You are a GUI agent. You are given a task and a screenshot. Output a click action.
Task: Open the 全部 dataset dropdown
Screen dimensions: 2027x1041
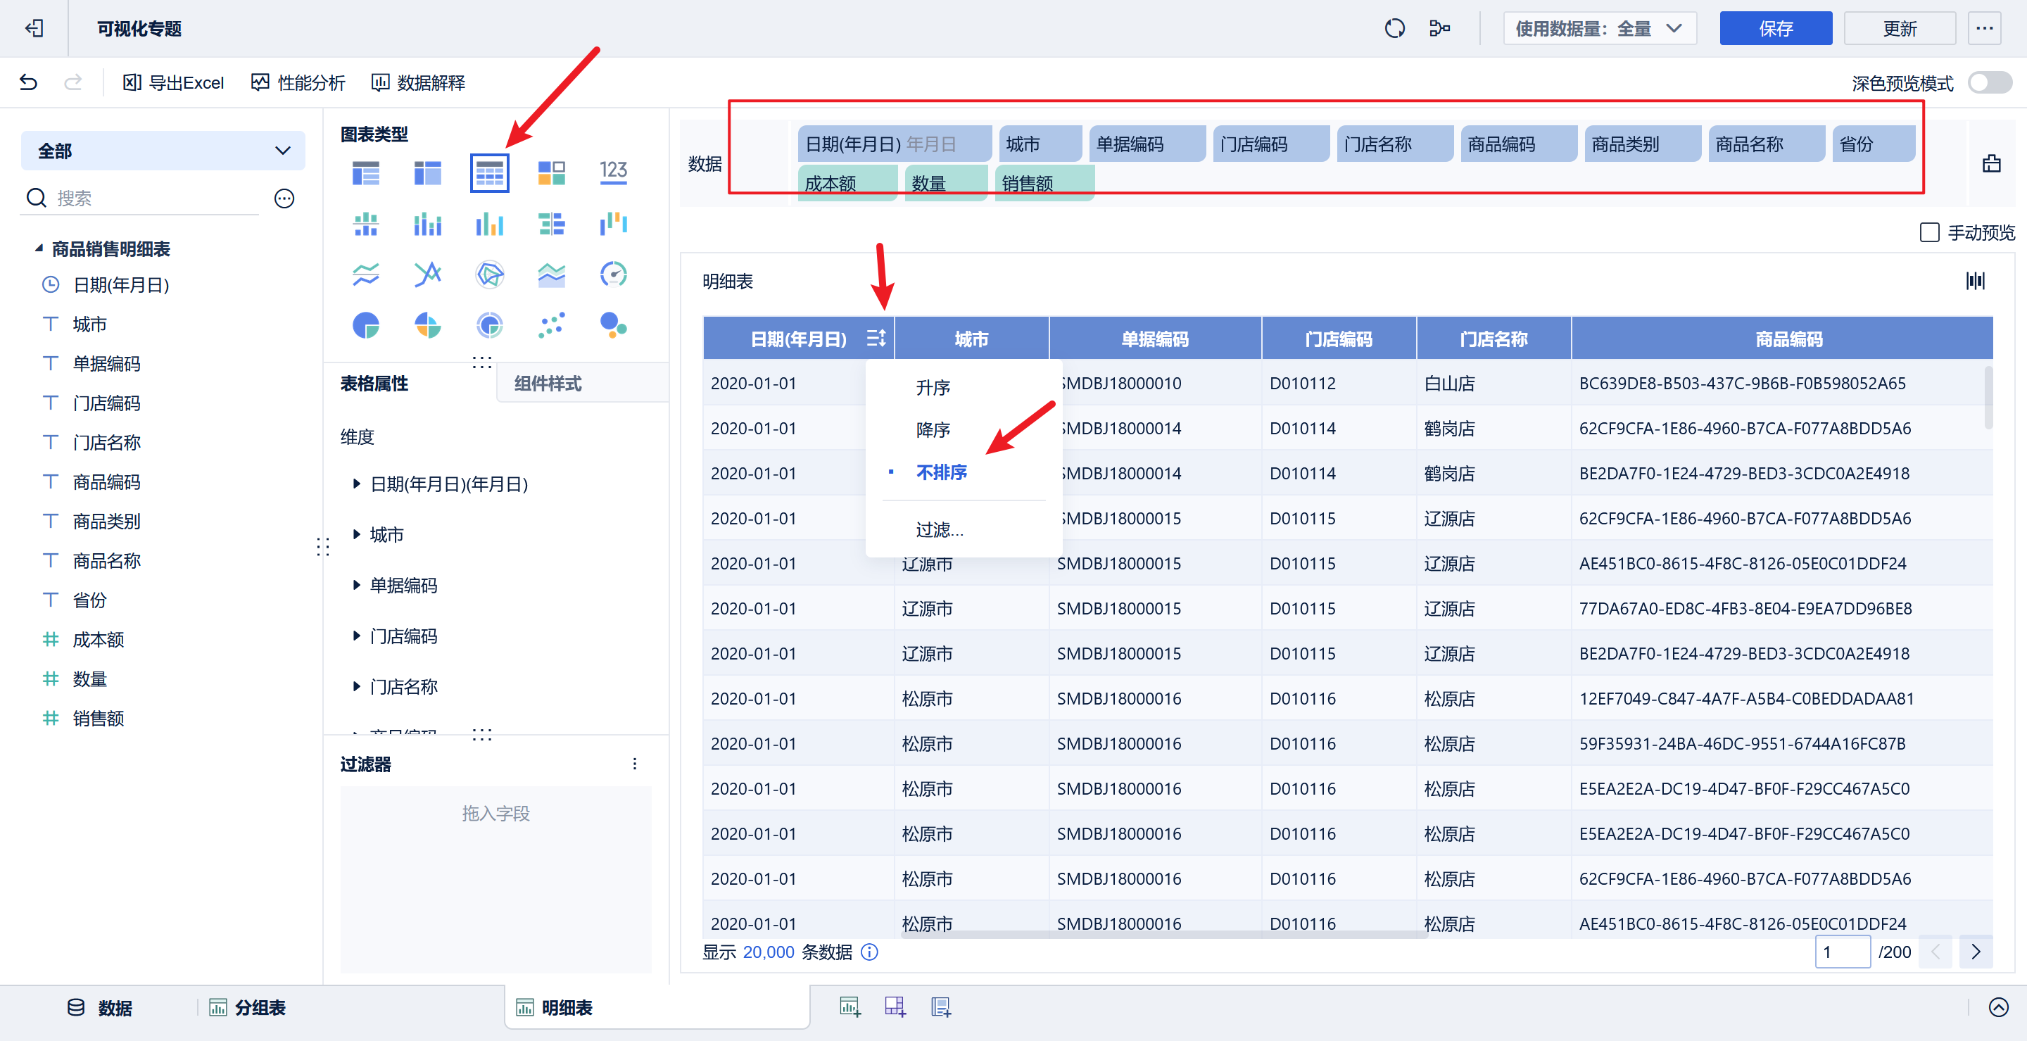coord(163,151)
